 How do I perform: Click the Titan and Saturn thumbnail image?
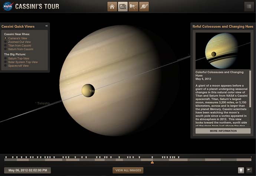coord(223,51)
